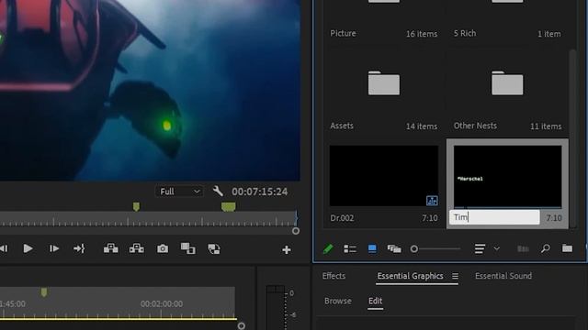Click the 00:07:15:24 timecode
Viewport: 588px width, 330px height.
(259, 192)
